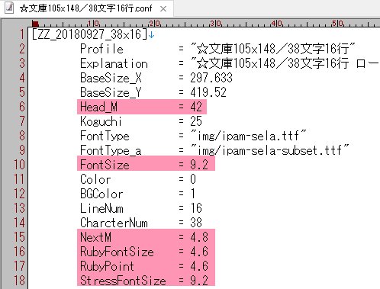Image resolution: width=380 pixels, height=289 pixels.
Task: Click the BGColor value 1
Action: [x=193, y=194]
